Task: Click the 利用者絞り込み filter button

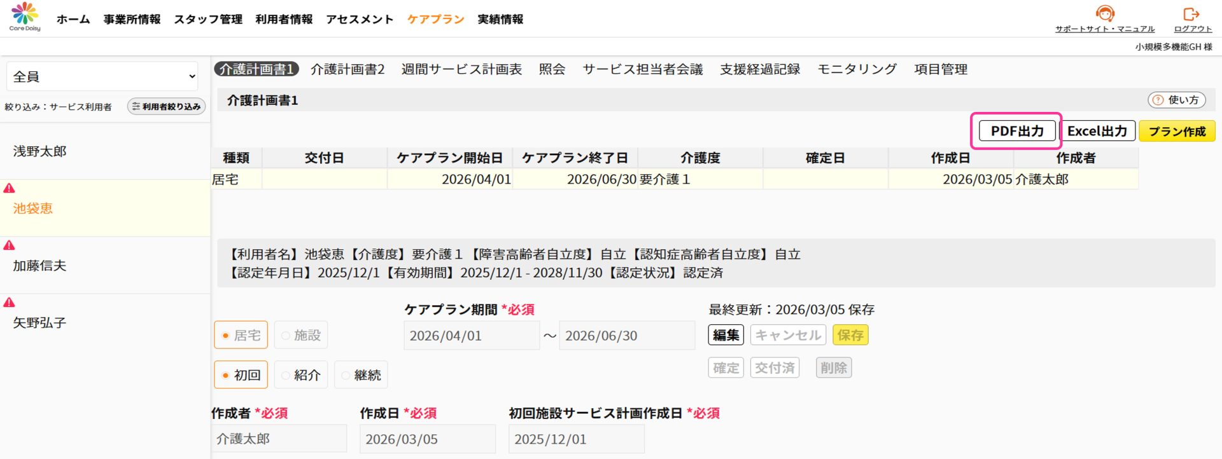Action: coord(166,107)
